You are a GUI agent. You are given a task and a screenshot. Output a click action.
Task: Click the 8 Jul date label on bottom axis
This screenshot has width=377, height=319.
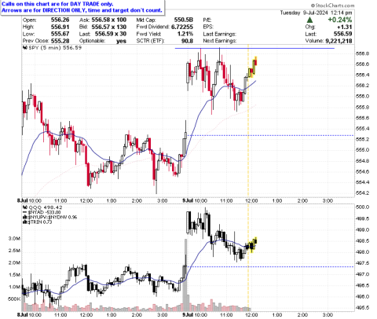click(x=22, y=314)
